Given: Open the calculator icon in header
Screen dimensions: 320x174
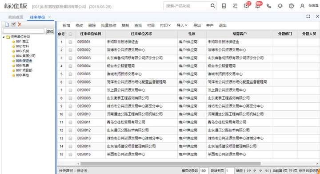Looking at the screenshot, I should click(224, 6).
